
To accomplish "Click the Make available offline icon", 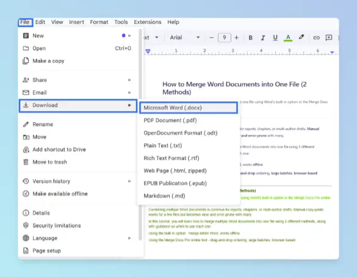I will click(x=26, y=193).
